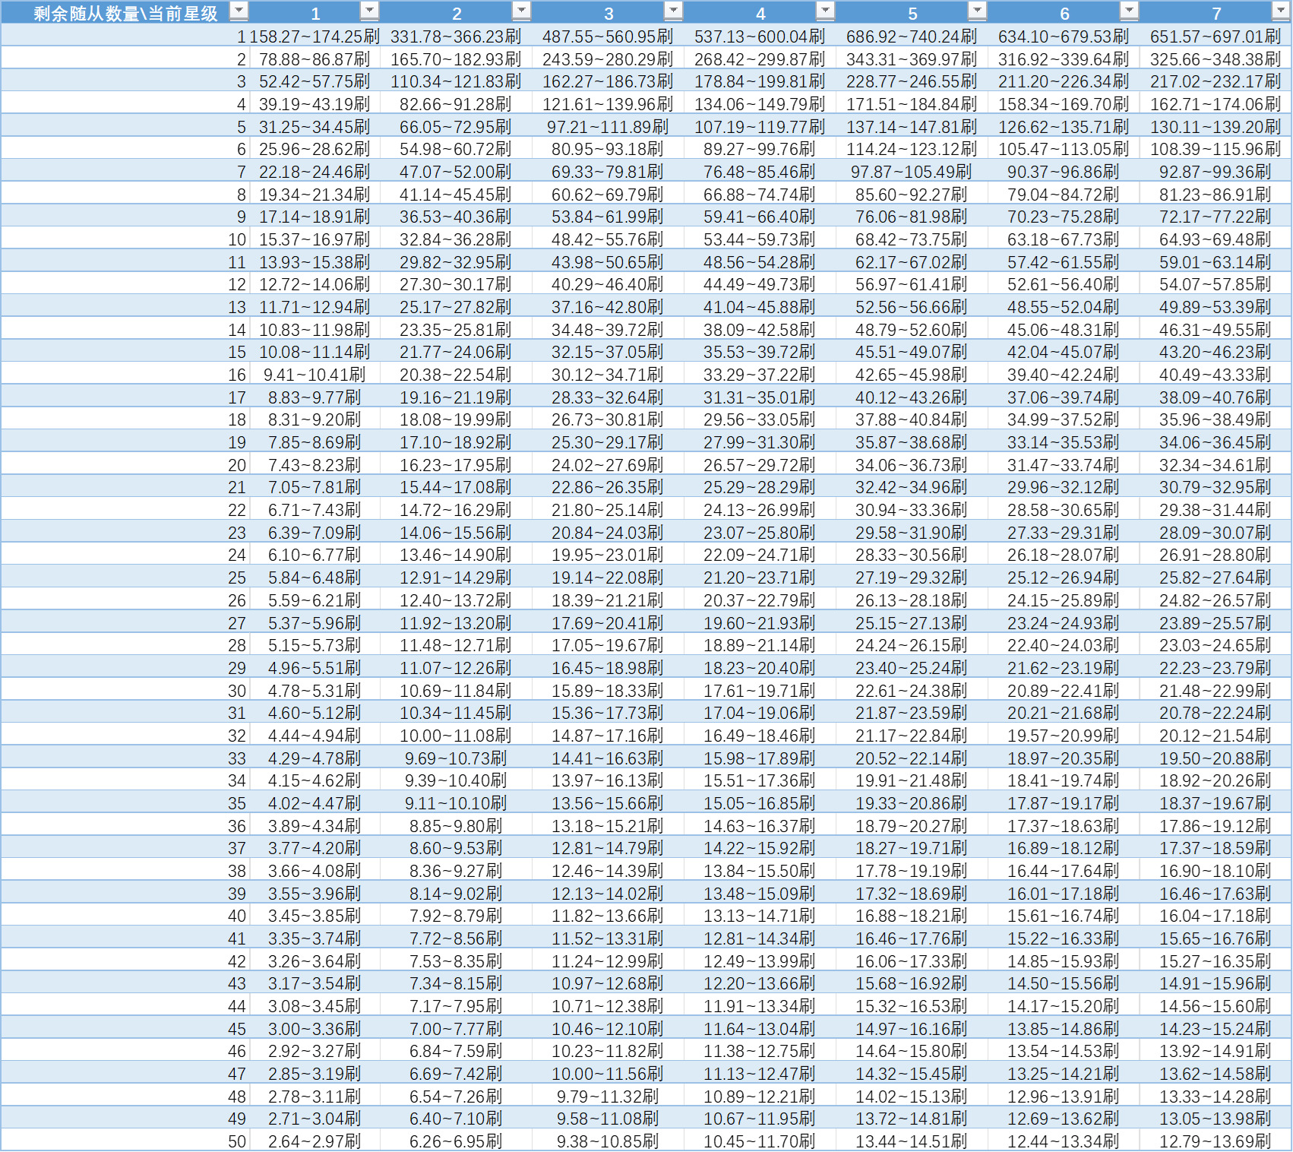
Task: Select cell 107.19~119.77刷
Action: (x=760, y=126)
